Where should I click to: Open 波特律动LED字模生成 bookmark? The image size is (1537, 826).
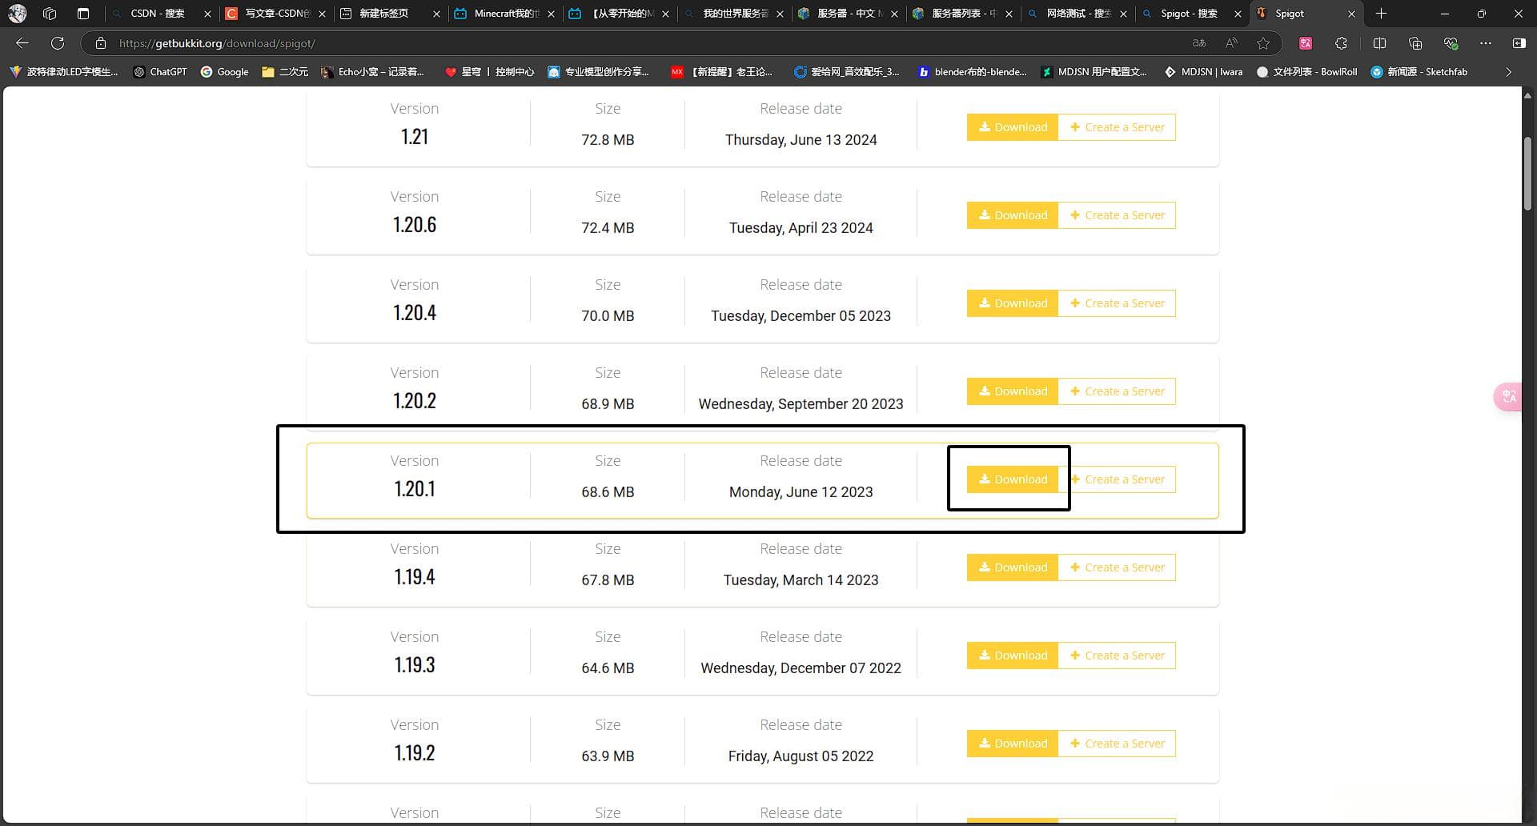coord(64,72)
